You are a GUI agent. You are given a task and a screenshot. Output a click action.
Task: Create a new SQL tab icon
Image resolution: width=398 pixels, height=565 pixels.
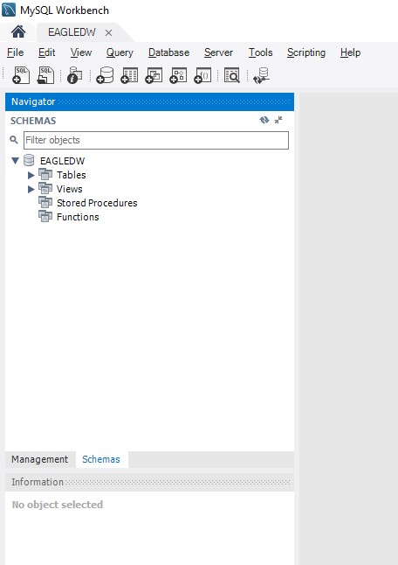click(21, 75)
